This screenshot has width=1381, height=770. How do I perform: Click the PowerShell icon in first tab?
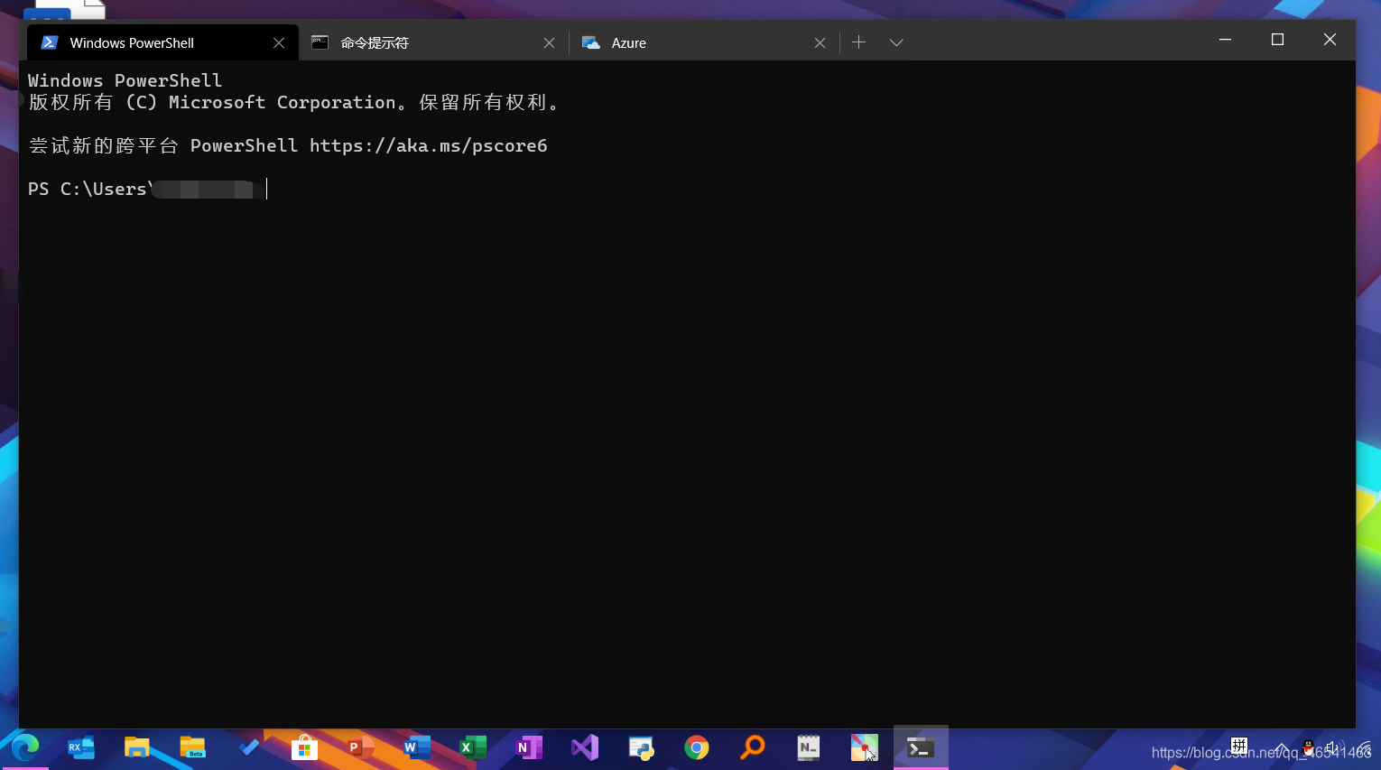(x=50, y=42)
